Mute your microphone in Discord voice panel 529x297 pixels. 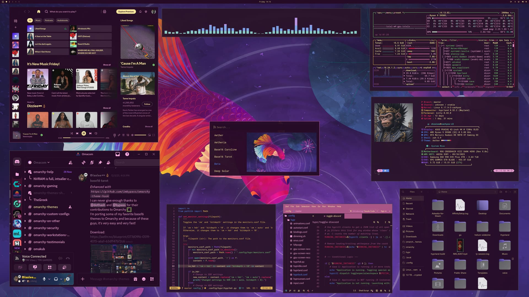click(44, 279)
